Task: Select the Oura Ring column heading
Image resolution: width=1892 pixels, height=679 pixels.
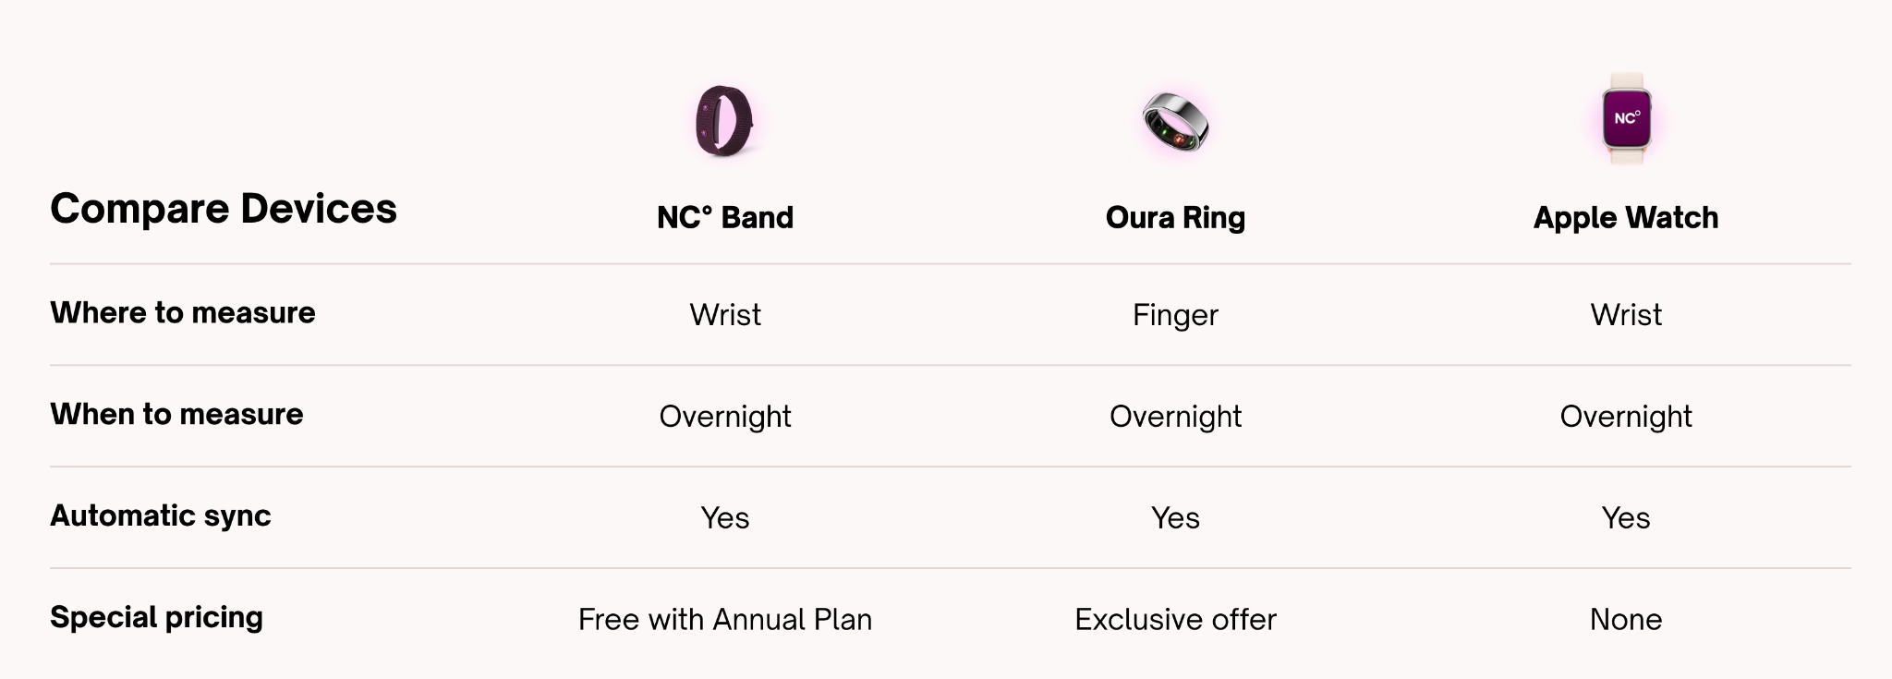Action: (x=1175, y=218)
